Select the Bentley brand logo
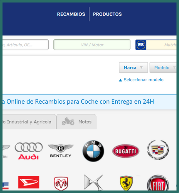This screenshot has height=193, width=179. pos(61,151)
